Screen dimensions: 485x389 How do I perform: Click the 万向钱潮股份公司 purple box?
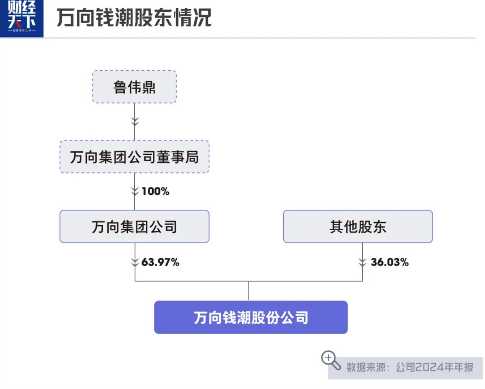[x=251, y=318]
